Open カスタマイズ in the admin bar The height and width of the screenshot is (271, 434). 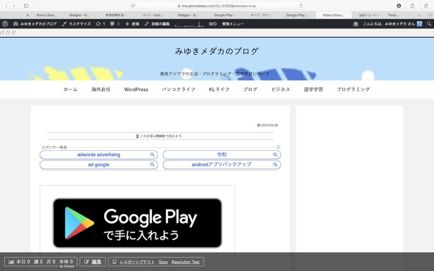(x=76, y=24)
